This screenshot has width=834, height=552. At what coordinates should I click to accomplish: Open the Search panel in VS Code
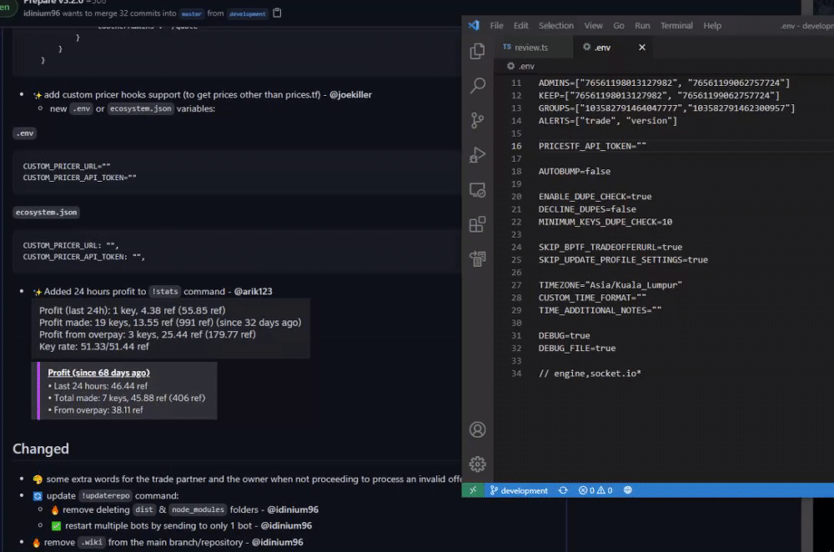tap(477, 86)
